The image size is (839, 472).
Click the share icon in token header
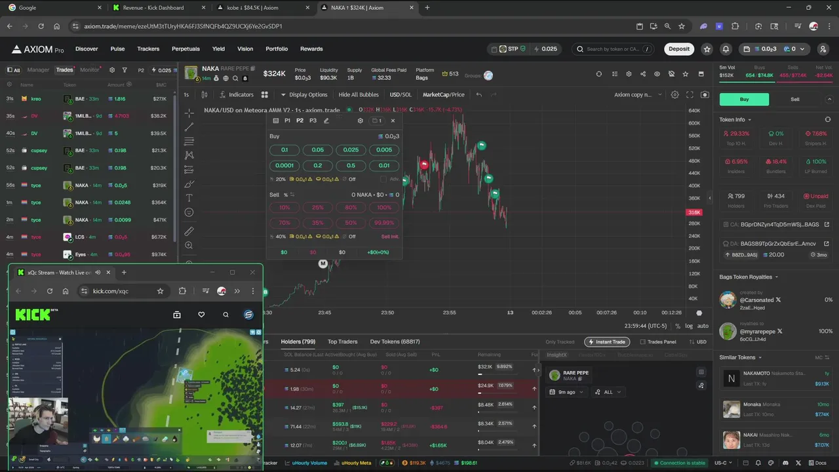point(643,74)
